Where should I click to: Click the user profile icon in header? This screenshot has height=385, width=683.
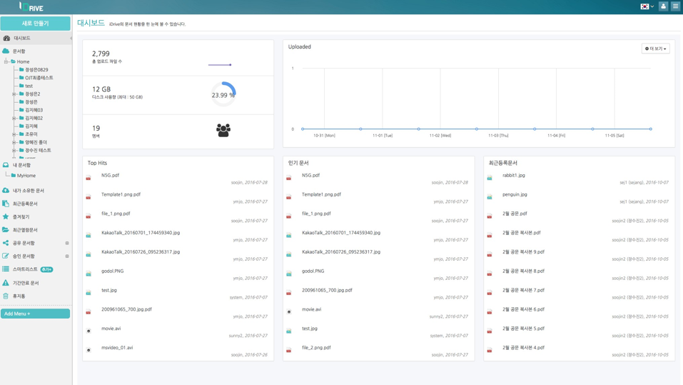tap(663, 6)
